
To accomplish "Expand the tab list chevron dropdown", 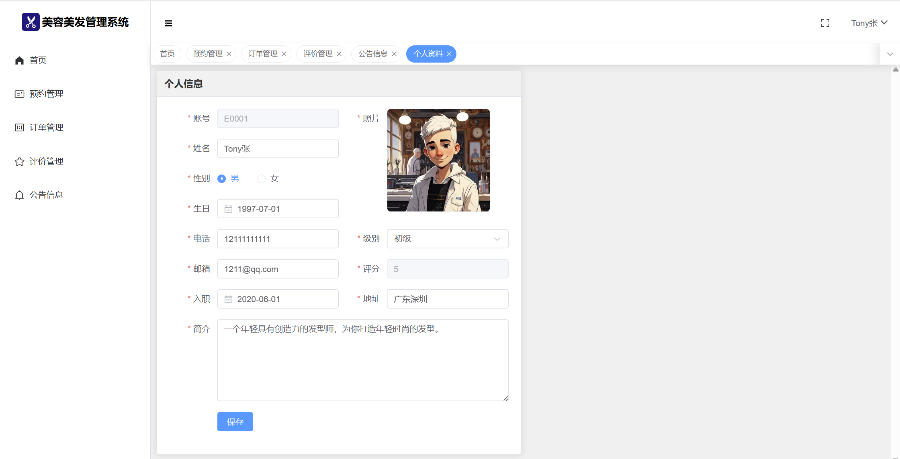I will pos(890,54).
